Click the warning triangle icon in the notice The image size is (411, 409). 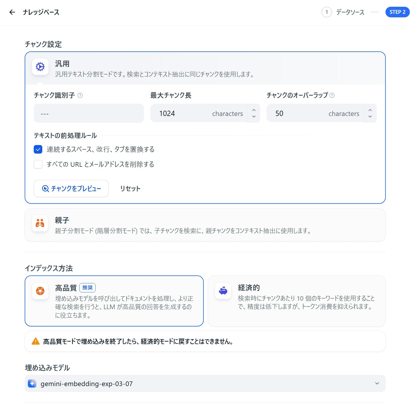36,341
